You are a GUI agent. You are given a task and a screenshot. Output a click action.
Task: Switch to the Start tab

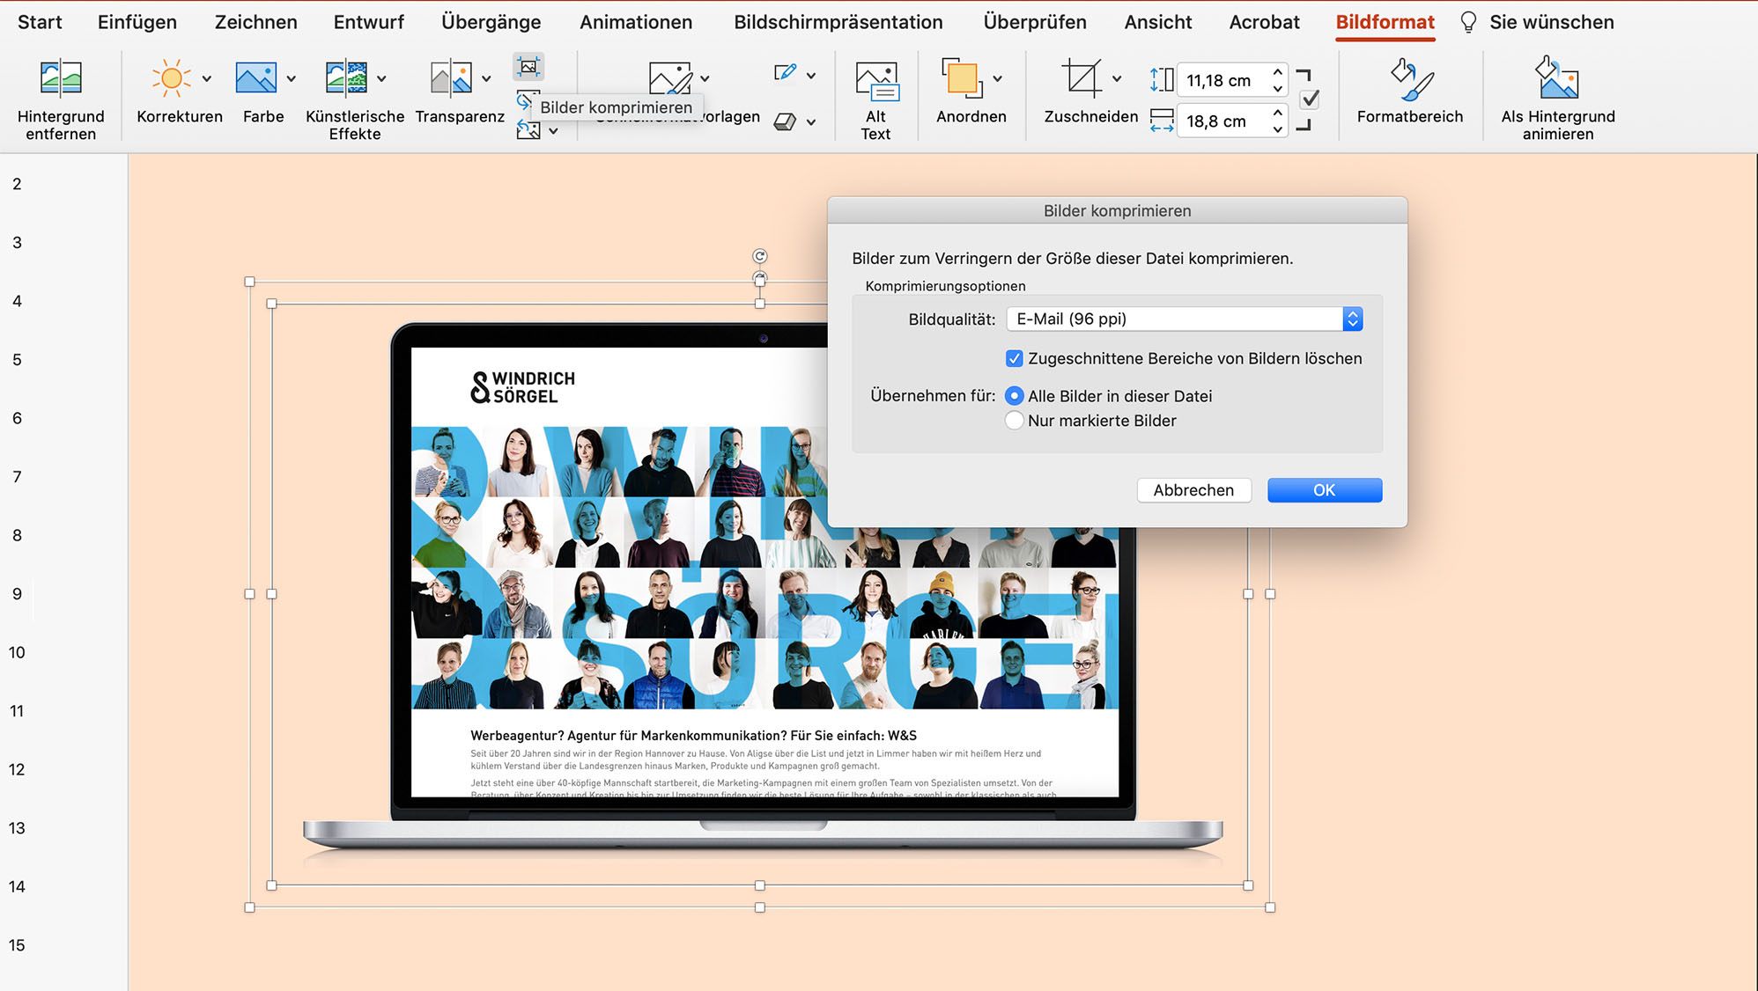[x=40, y=22]
